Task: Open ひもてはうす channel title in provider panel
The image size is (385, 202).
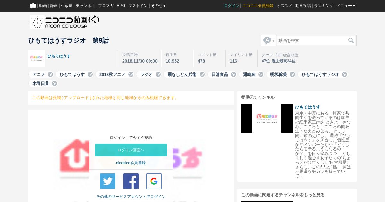Action: [x=308, y=107]
